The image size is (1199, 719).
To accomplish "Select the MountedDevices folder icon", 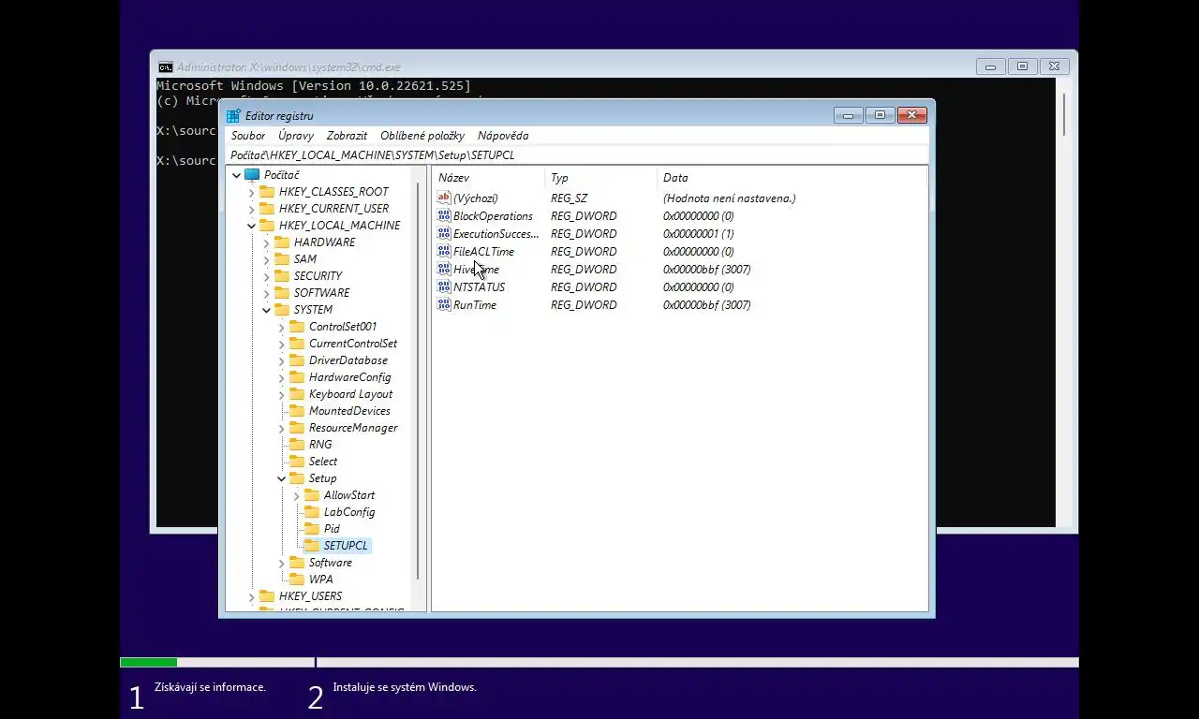I will tap(297, 411).
